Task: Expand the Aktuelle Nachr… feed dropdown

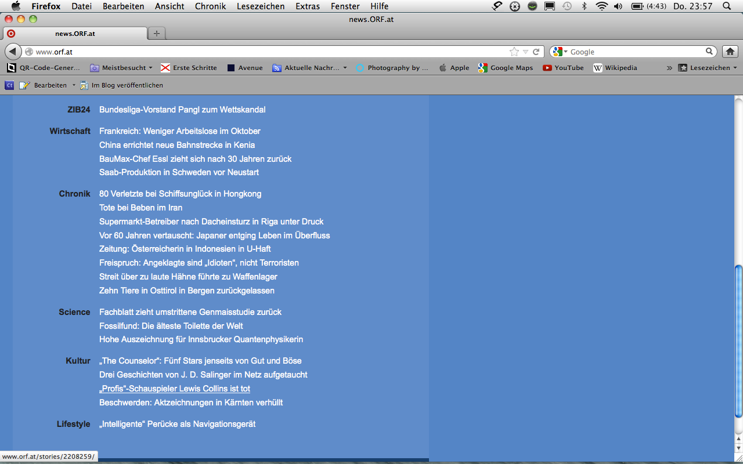Action: [x=345, y=68]
